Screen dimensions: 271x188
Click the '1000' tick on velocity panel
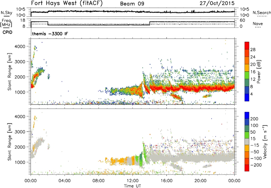[20, 162]
